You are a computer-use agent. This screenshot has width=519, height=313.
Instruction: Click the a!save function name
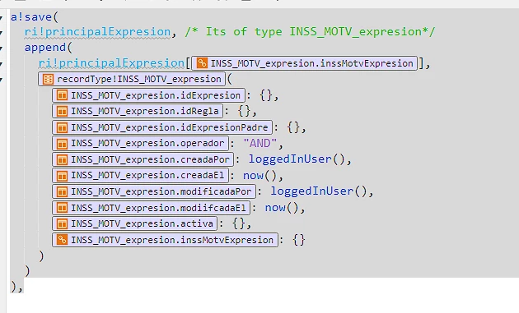[x=31, y=16]
